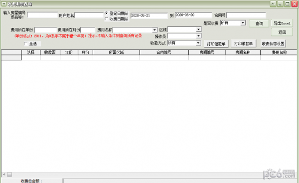This screenshot has height=183, width=299.
Task: Click the 所属区域 column header
Action: point(116,52)
